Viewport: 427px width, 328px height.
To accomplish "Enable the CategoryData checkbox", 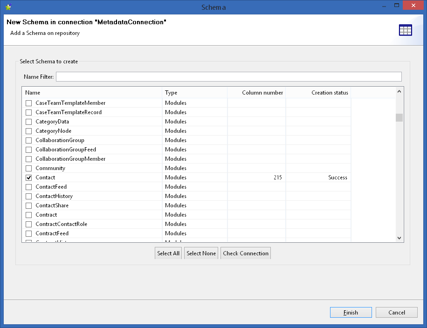I will click(29, 122).
